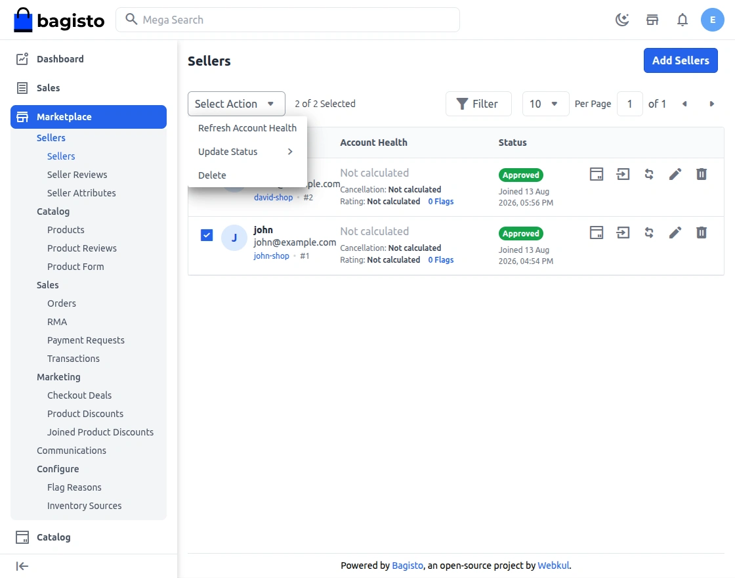View 0 Flags for john-shop
The height and width of the screenshot is (578, 735).
pyautogui.click(x=440, y=260)
